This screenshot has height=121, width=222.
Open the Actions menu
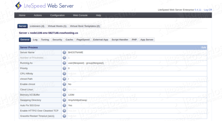point(38,15)
